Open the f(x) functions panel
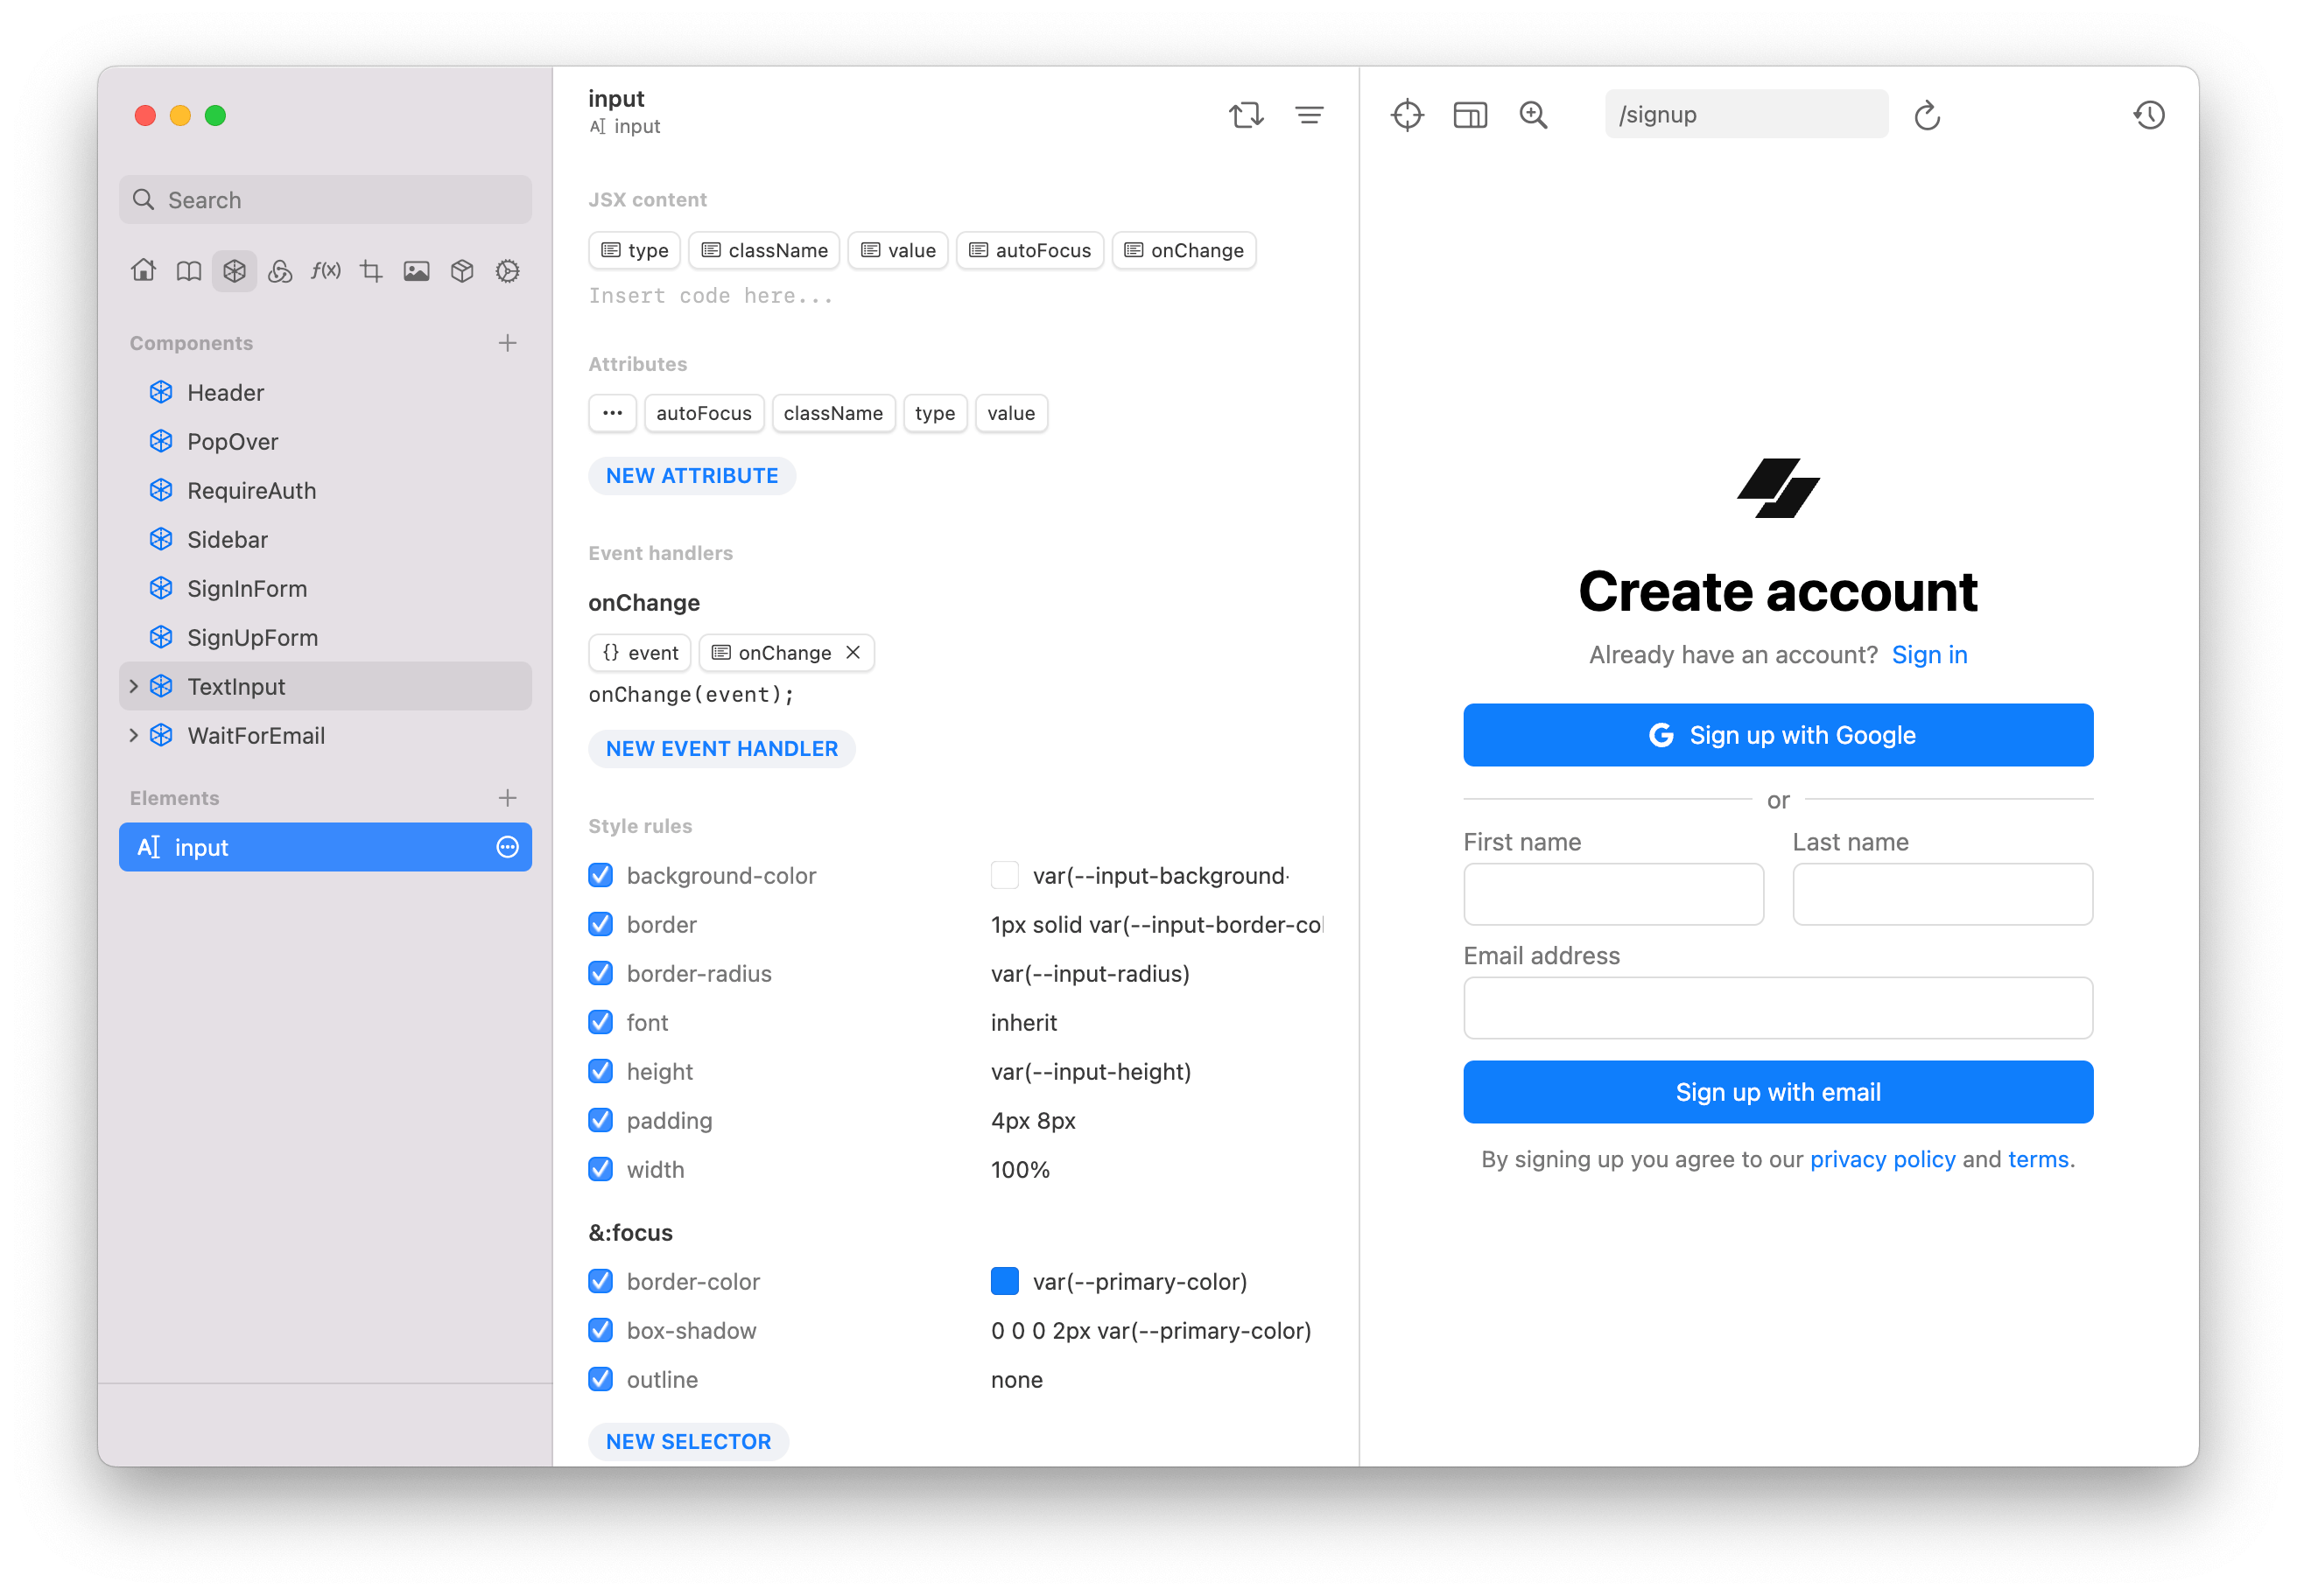 (325, 270)
